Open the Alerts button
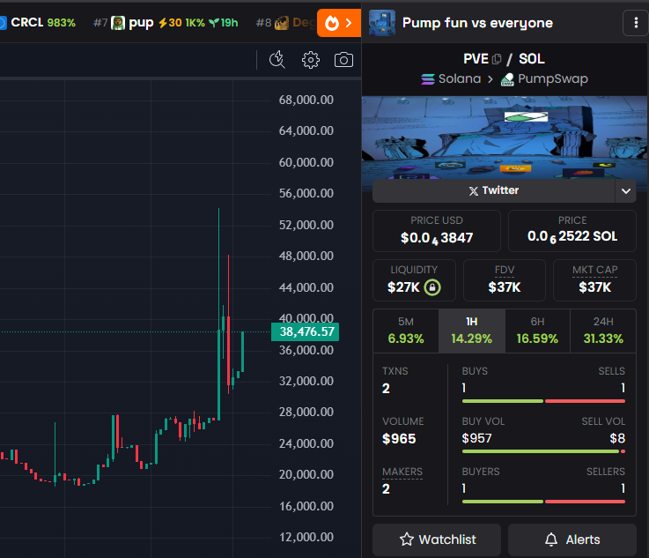 (572, 539)
